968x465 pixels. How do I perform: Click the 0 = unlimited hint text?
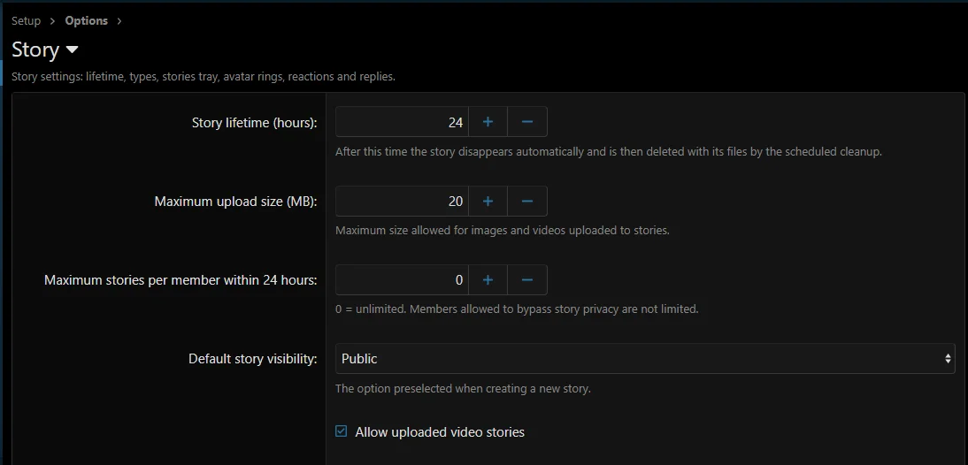click(517, 309)
